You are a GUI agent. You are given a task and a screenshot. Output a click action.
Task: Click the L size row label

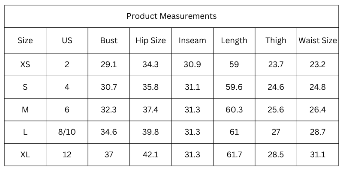pyautogui.click(x=25, y=132)
